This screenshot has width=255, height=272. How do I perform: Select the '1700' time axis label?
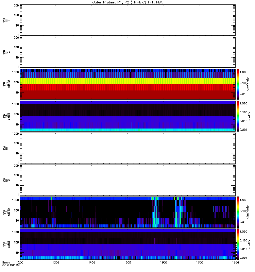200,262
